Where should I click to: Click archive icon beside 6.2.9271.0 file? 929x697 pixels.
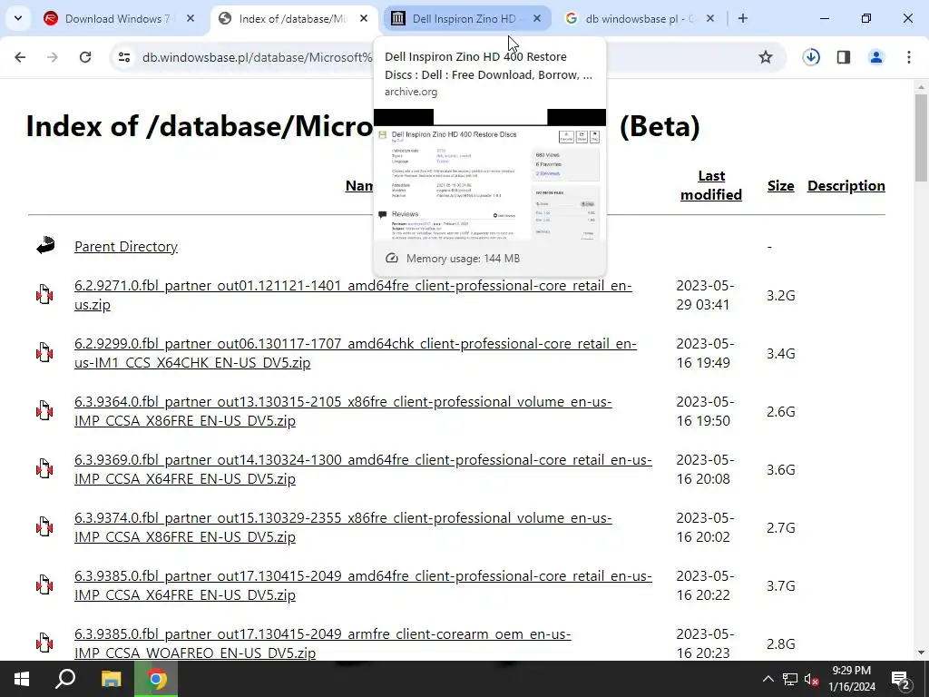coord(44,294)
